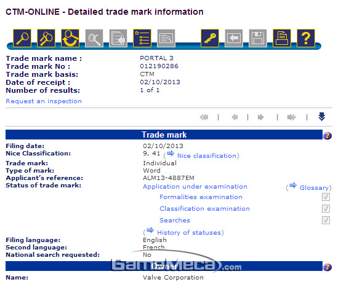Open help icon beside Owner header
Image resolution: width=341 pixels, height=282 pixels.
tap(327, 267)
